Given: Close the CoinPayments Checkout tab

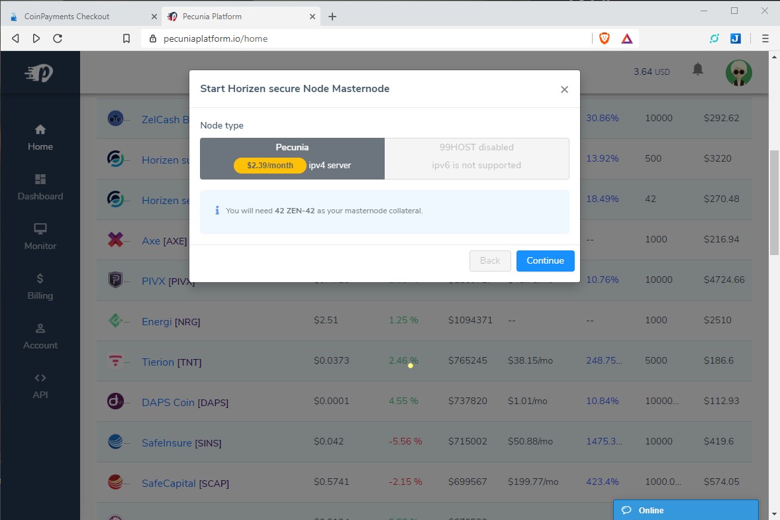Looking at the screenshot, I should 154,17.
